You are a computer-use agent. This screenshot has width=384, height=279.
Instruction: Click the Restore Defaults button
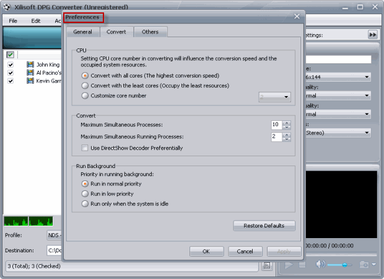264,226
